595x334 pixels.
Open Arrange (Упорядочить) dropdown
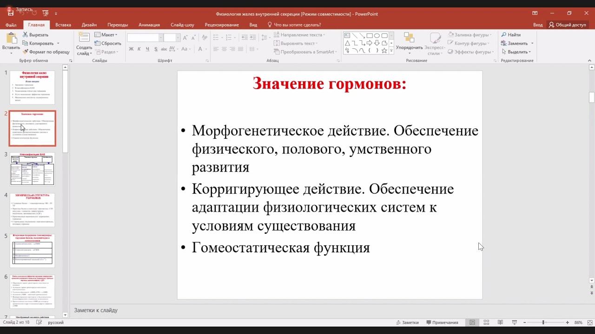click(409, 44)
